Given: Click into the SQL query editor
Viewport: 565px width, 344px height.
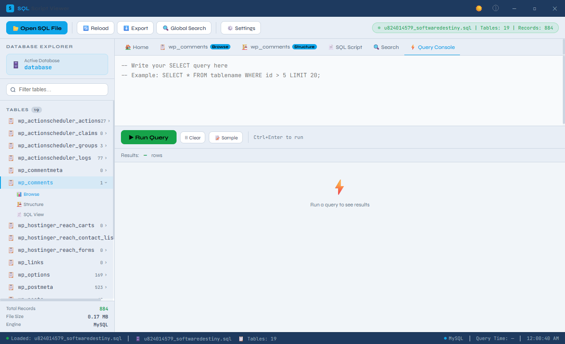Looking at the screenshot, I should (339, 90).
